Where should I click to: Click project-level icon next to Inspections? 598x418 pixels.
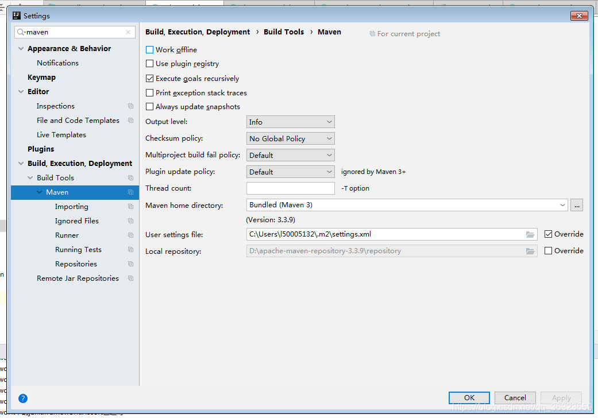click(131, 106)
